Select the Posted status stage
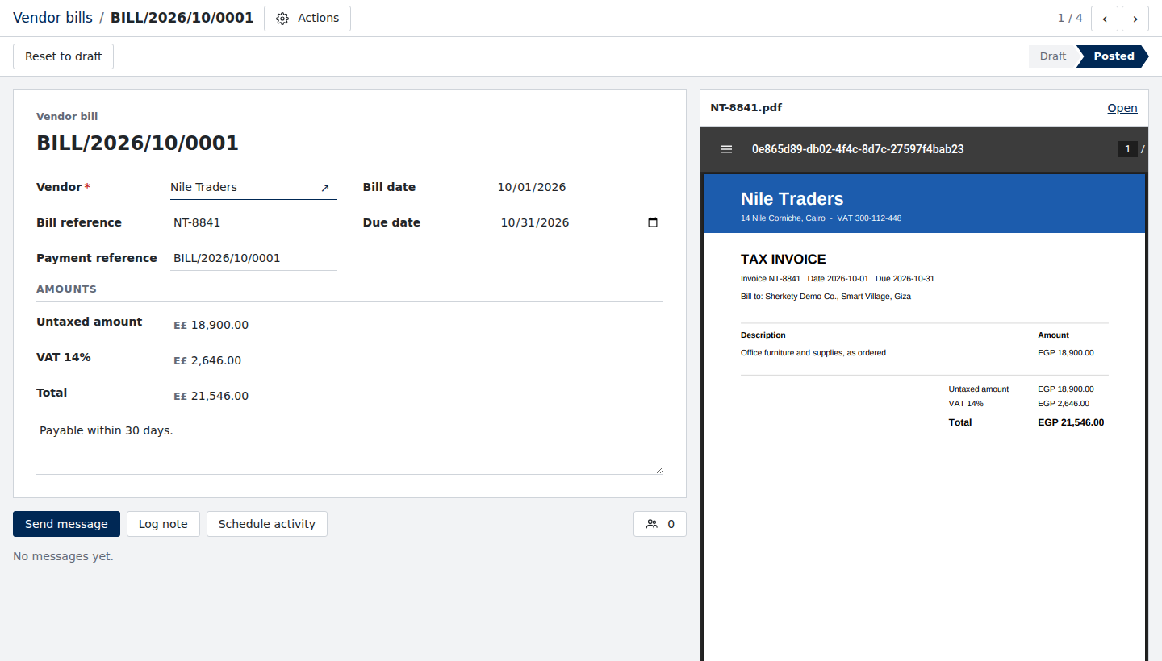 coord(1114,56)
